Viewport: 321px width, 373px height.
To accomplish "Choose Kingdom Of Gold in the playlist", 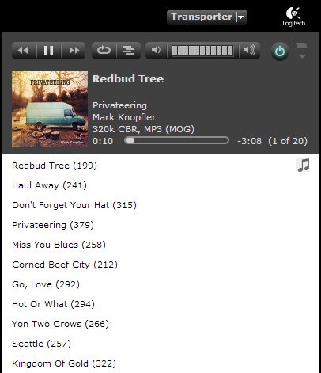I will 64,363.
